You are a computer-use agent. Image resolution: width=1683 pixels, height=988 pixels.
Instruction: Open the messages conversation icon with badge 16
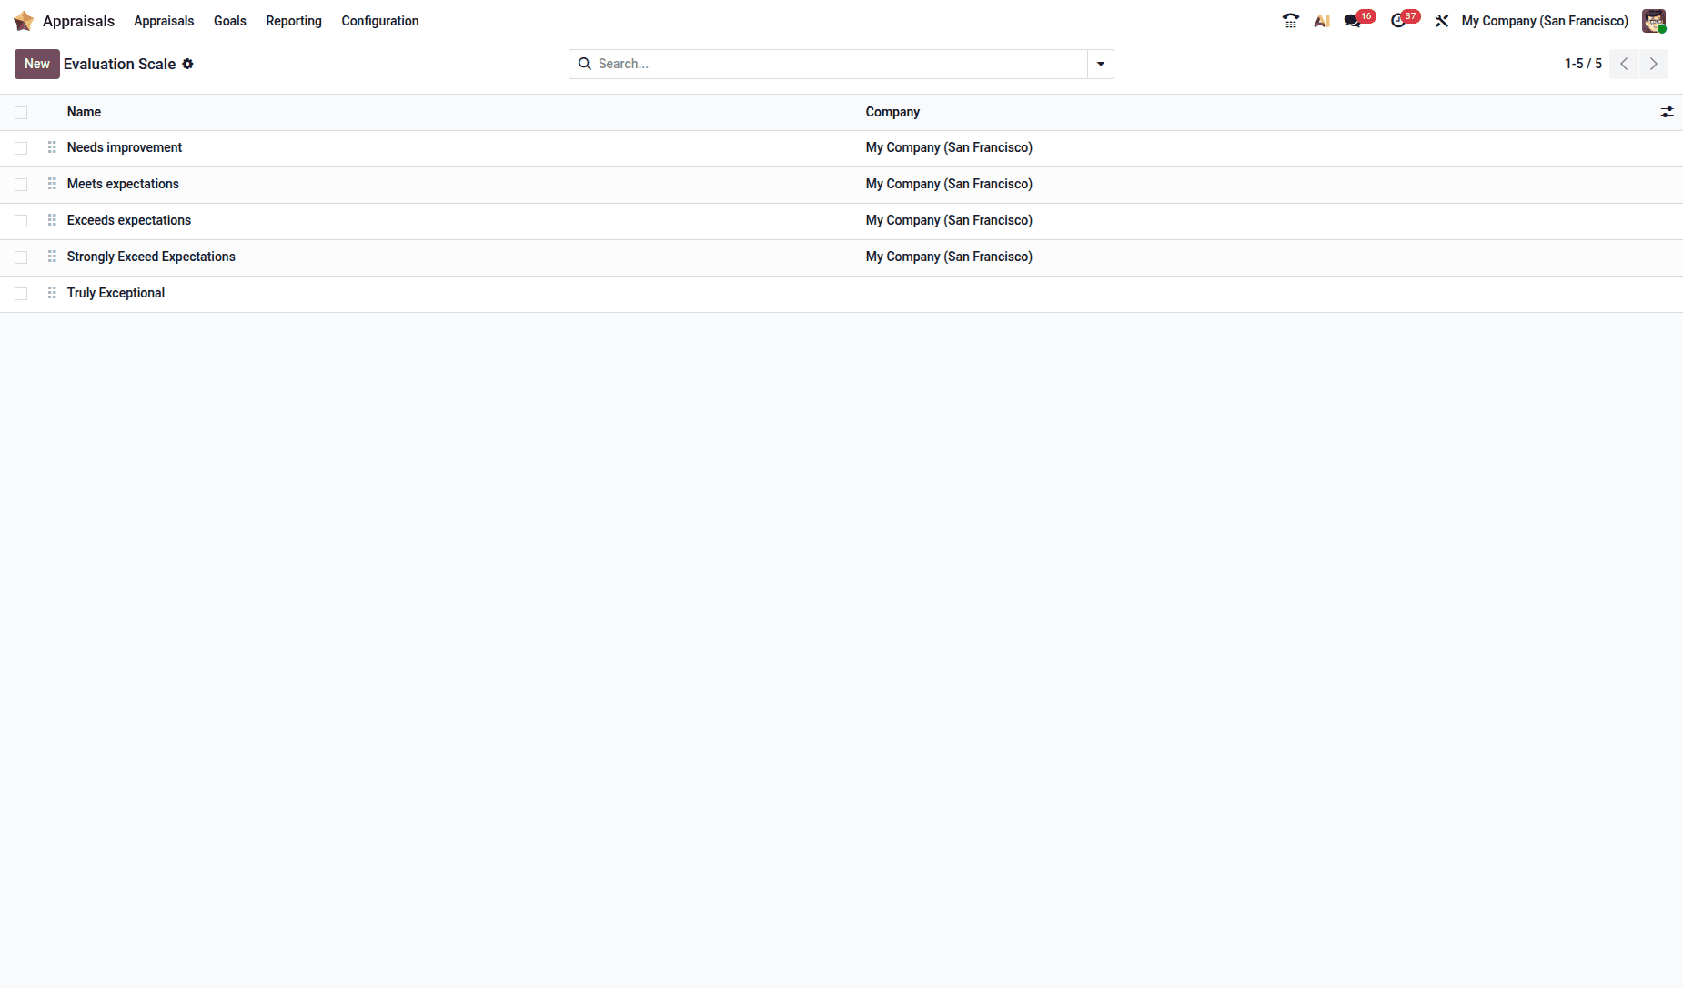(x=1353, y=21)
